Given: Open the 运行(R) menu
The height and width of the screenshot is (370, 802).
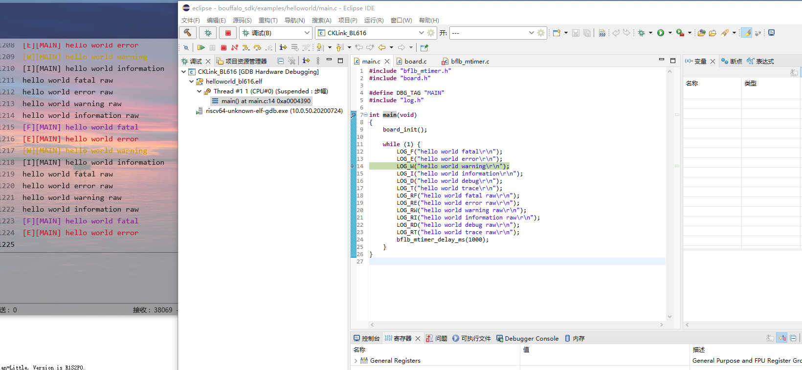Looking at the screenshot, I should 374,21.
